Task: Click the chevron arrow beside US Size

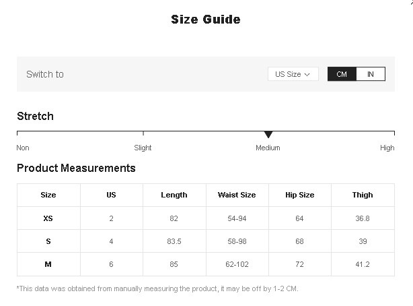Action: pos(307,75)
